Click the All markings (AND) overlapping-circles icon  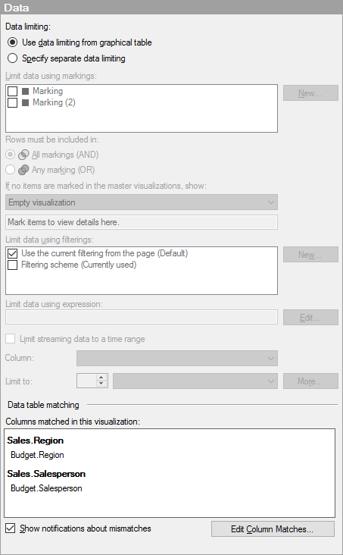pos(23,155)
